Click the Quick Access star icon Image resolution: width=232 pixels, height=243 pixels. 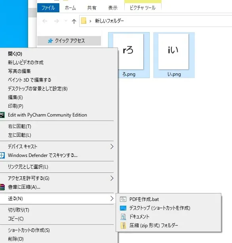pyautogui.click(x=50, y=41)
